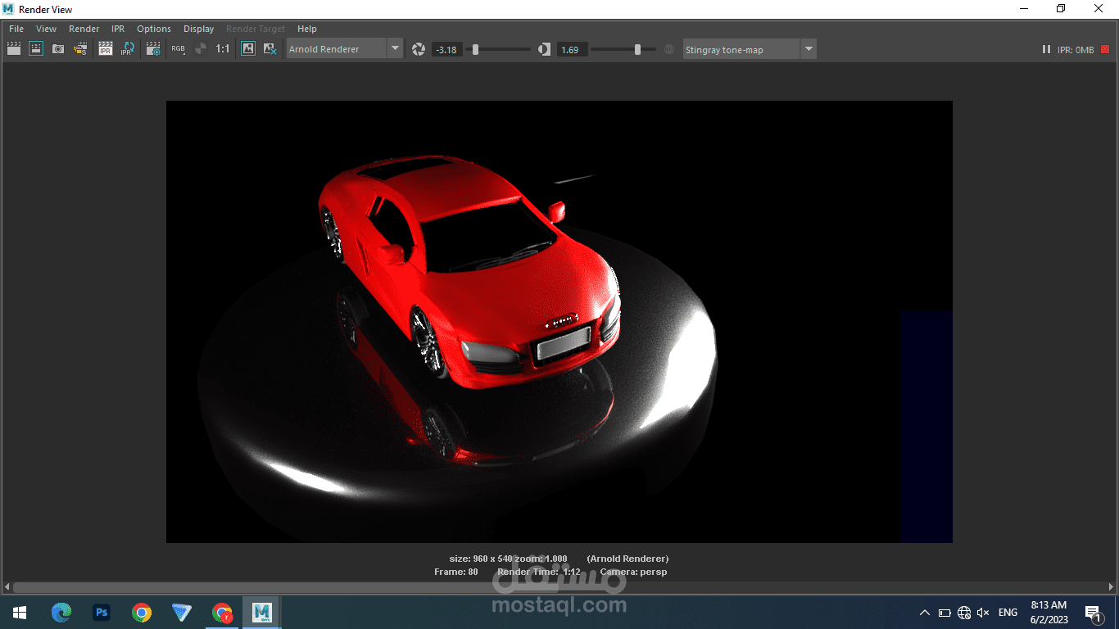Click the 'Frame: 80' status text

(456, 572)
